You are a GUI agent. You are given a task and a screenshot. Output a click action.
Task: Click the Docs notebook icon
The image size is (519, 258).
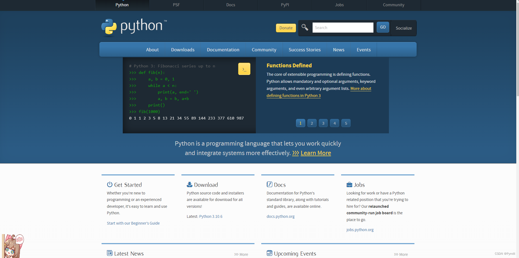(269, 184)
